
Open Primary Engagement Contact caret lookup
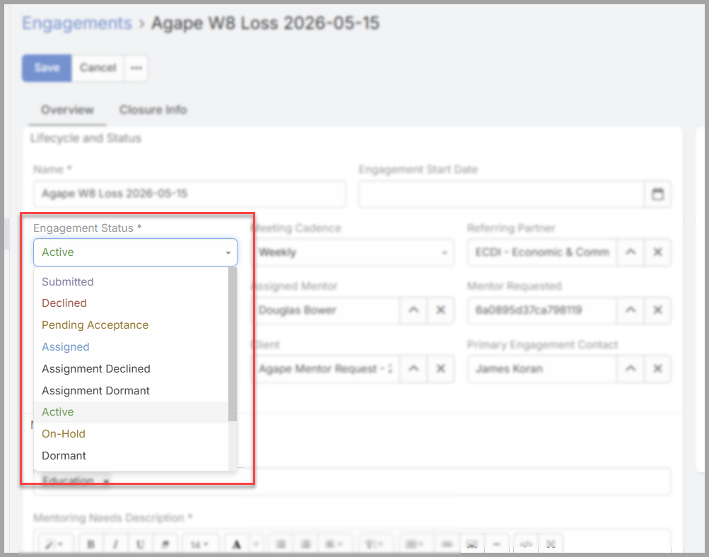coord(631,369)
